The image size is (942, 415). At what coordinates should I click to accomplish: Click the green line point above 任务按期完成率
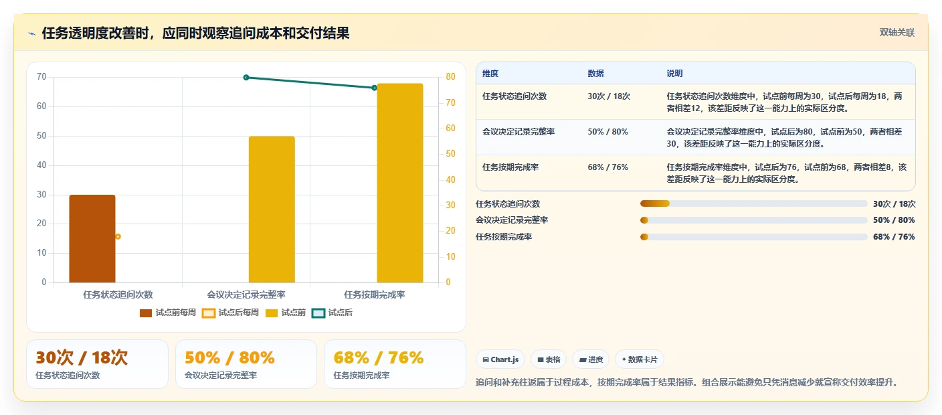coord(374,88)
